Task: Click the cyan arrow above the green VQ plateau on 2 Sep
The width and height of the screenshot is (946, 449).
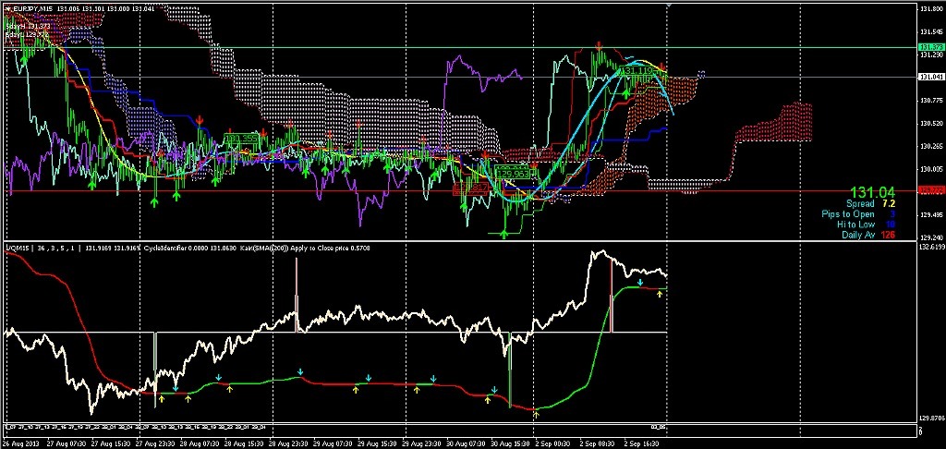Action: tap(641, 283)
